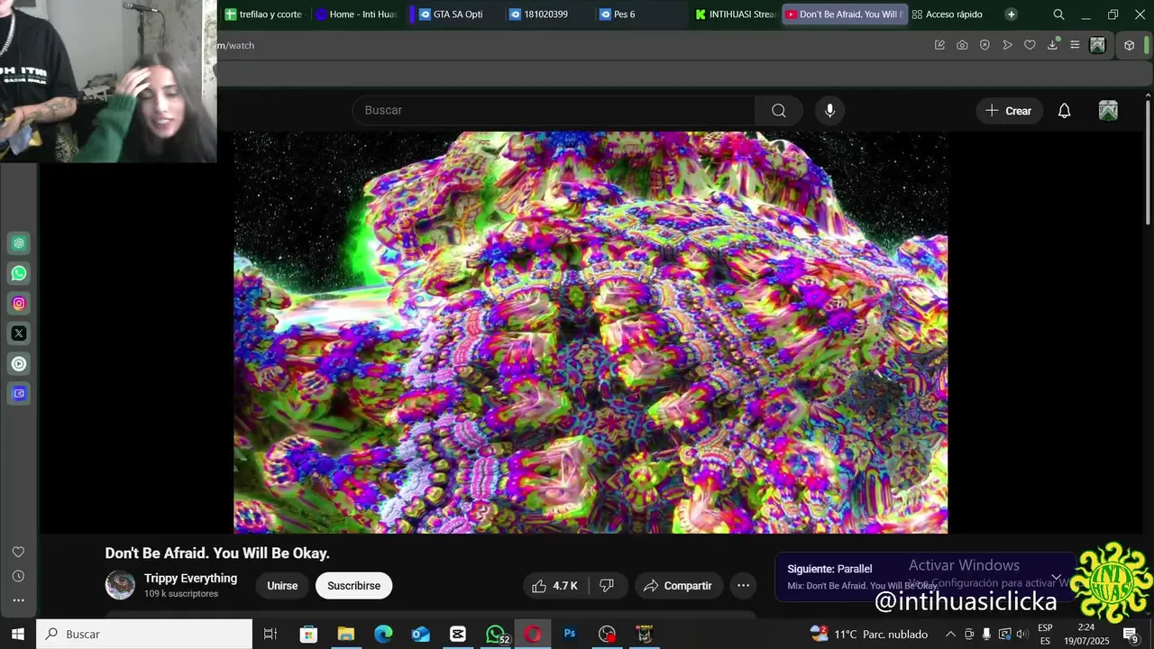Open extensions cube icon

click(1129, 45)
